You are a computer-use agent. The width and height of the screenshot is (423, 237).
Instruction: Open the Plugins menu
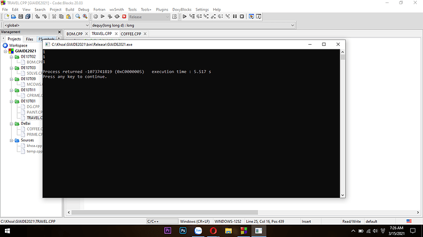pos(162,9)
